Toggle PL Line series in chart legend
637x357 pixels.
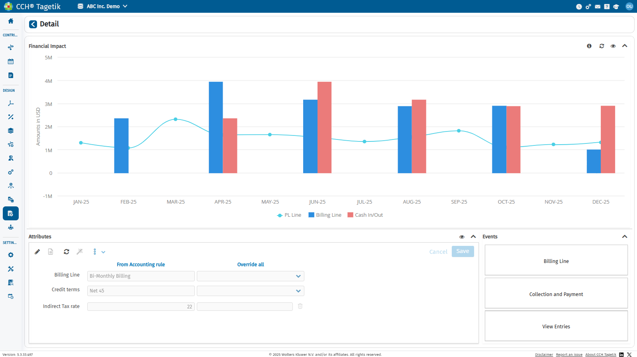coord(289,215)
